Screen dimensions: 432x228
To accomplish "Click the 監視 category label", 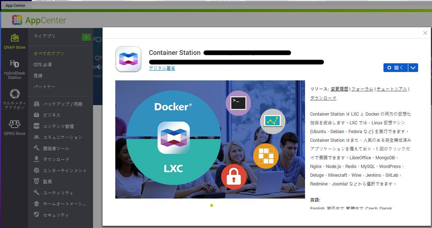I will pyautogui.click(x=47, y=181).
